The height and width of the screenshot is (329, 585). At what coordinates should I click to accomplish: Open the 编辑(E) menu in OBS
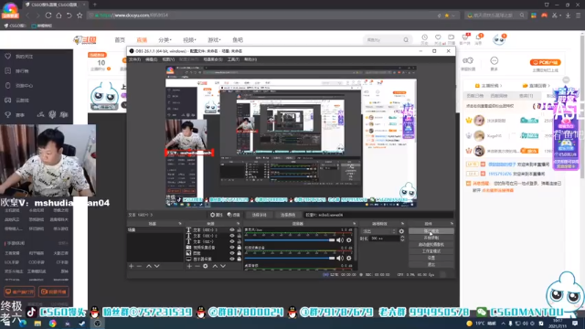pos(151,59)
